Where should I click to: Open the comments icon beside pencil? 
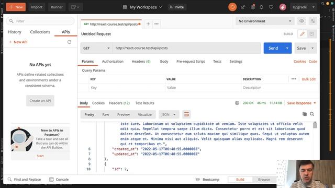click(x=312, y=34)
